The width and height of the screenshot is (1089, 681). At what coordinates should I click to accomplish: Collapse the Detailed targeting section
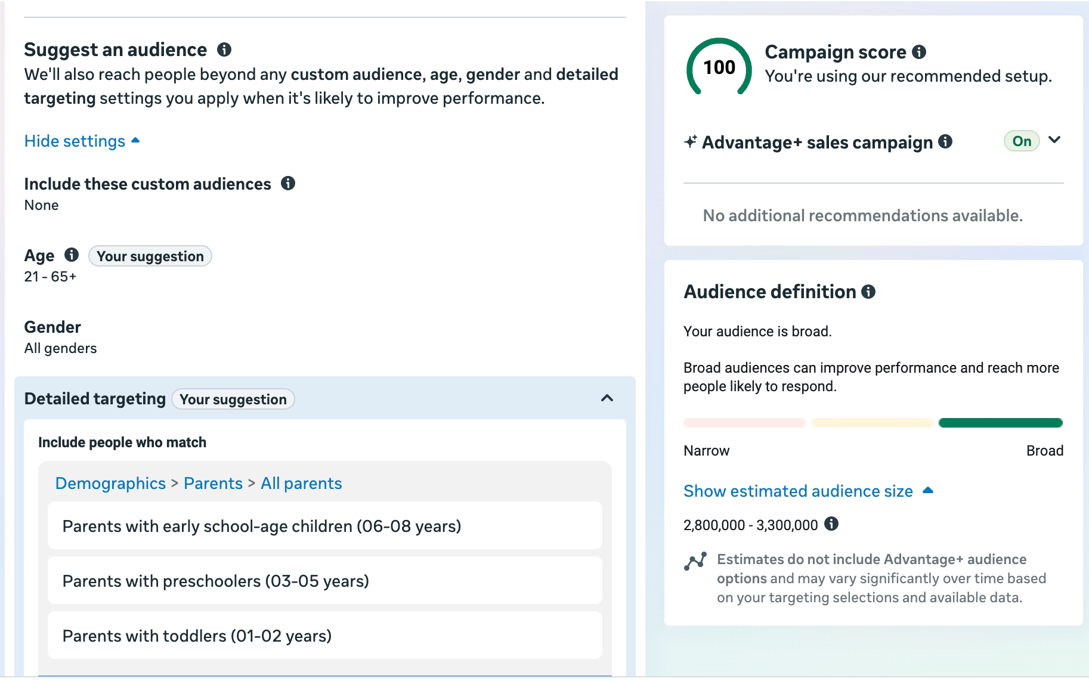[607, 398]
